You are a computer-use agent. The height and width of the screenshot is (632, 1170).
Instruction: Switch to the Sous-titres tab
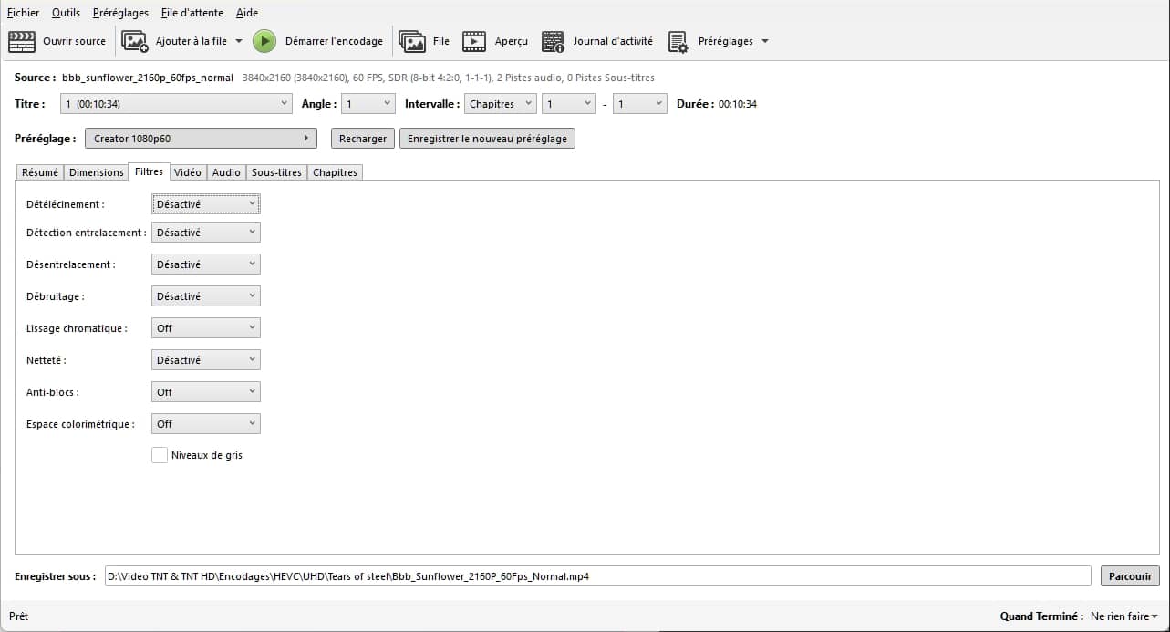276,172
